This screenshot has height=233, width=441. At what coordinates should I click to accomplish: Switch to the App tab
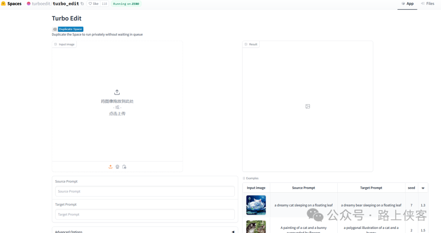coord(407,4)
